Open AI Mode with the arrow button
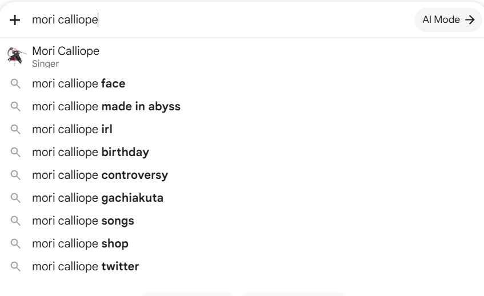 448,20
